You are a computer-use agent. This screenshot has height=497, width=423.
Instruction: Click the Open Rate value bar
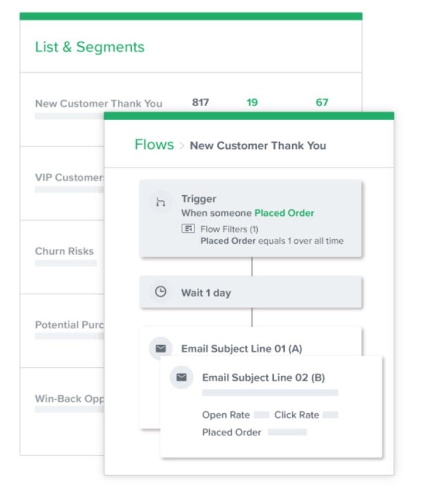pos(261,414)
